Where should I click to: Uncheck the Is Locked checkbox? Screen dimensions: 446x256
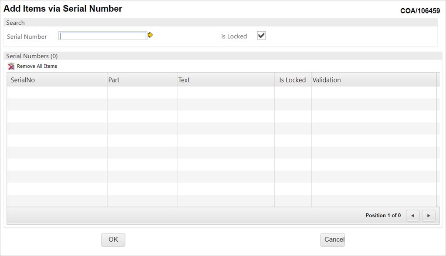261,36
